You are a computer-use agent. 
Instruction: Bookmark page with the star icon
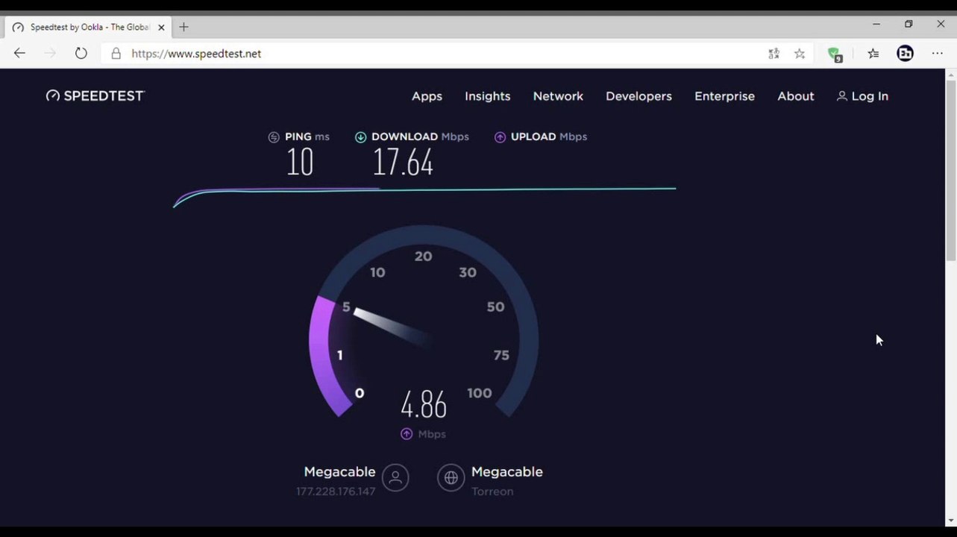click(x=800, y=54)
